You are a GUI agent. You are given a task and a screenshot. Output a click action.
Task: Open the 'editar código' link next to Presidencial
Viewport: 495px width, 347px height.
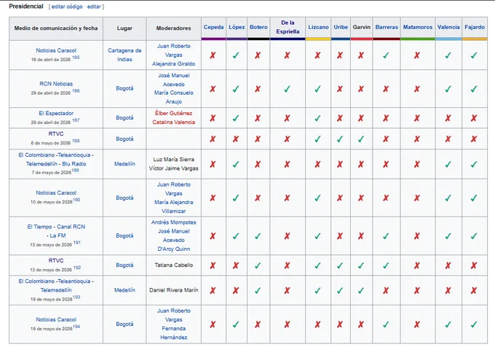[67, 7]
